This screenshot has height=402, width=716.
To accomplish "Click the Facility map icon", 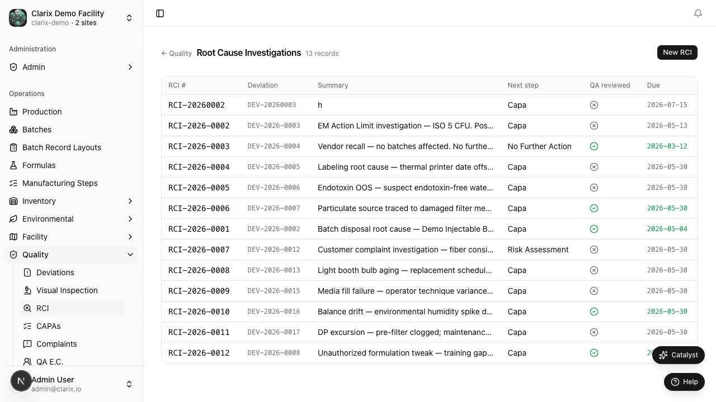I will (13, 237).
